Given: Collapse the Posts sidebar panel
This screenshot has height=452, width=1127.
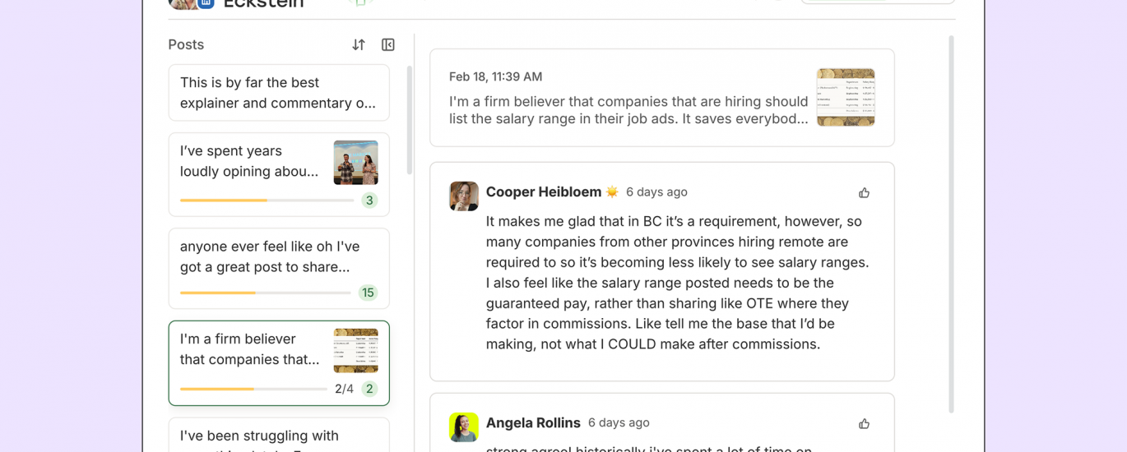Looking at the screenshot, I should (x=388, y=45).
